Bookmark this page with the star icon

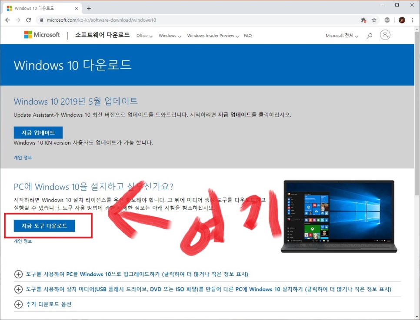coord(374,20)
